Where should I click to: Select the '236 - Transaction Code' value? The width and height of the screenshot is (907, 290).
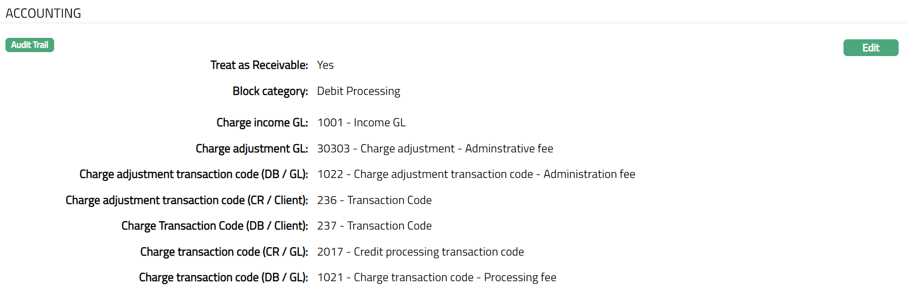(374, 200)
